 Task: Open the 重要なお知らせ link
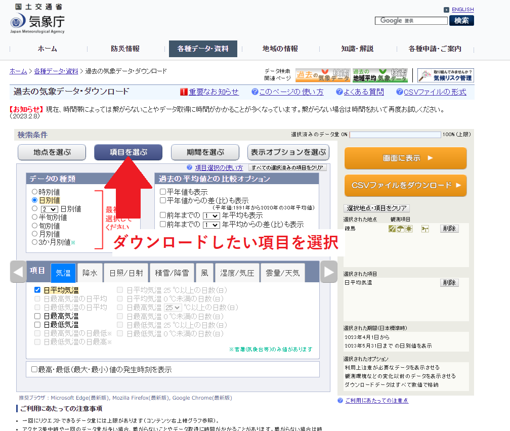pos(214,92)
